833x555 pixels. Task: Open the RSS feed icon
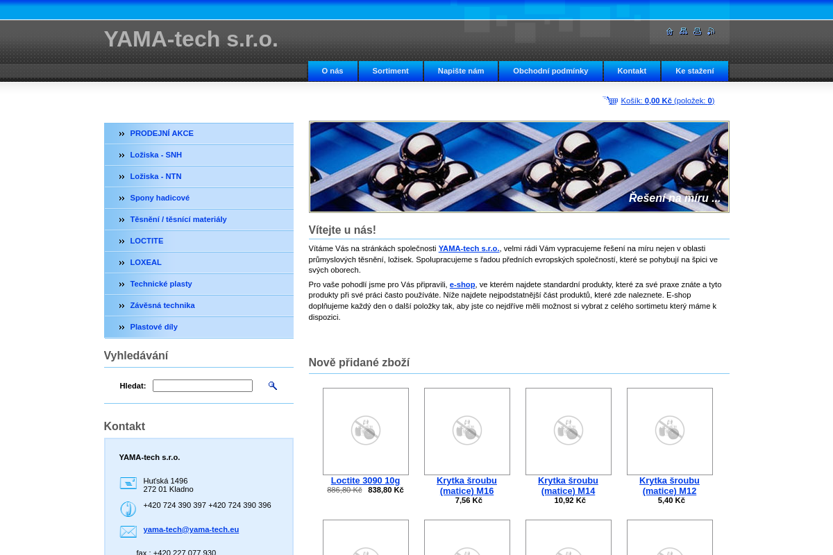click(711, 31)
